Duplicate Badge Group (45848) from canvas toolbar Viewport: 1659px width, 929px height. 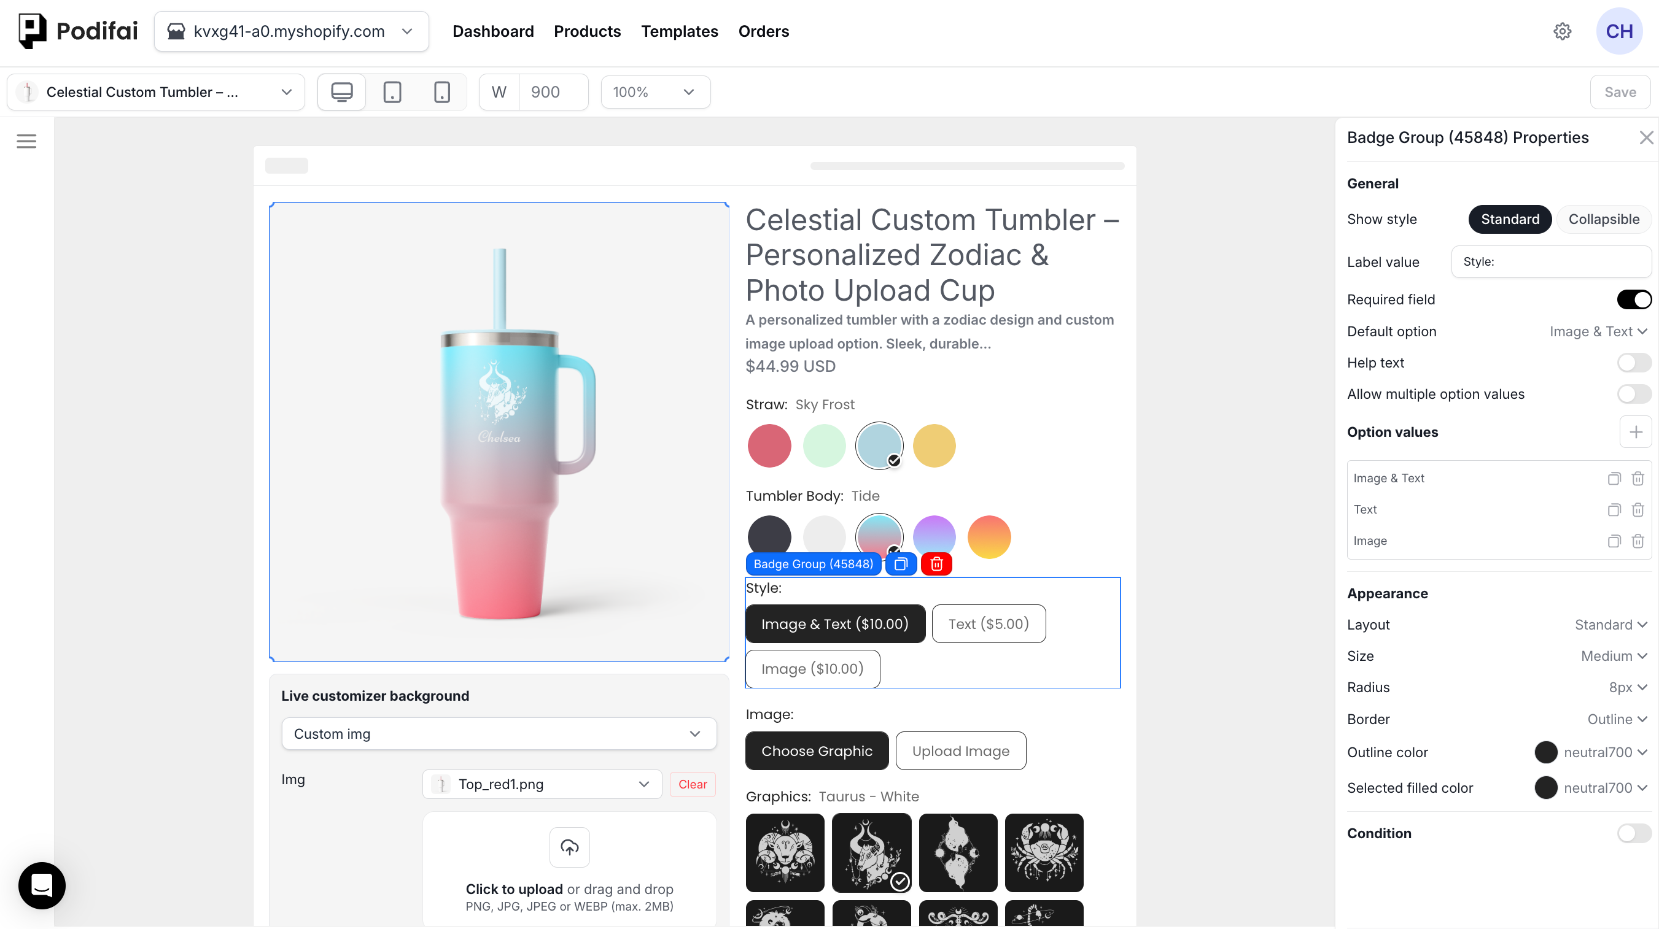tap(900, 564)
